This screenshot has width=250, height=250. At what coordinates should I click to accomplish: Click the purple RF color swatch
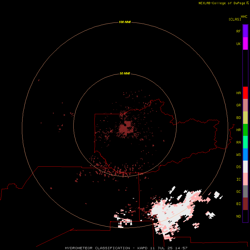pos(245,31)
